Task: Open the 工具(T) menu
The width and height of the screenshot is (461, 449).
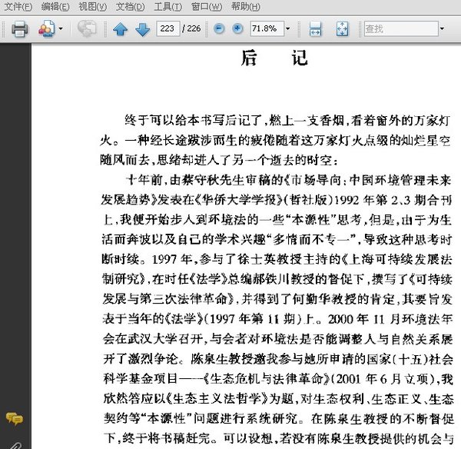Action: click(x=167, y=6)
